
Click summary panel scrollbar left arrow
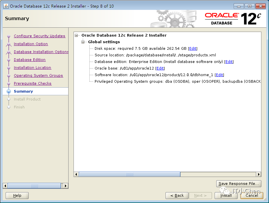tap(76, 175)
